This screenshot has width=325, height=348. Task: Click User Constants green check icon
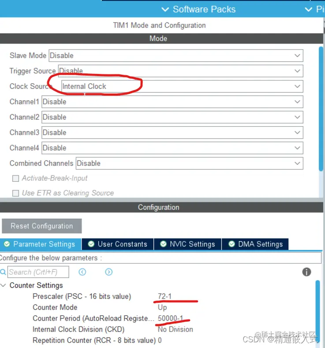pyautogui.click(x=91, y=244)
